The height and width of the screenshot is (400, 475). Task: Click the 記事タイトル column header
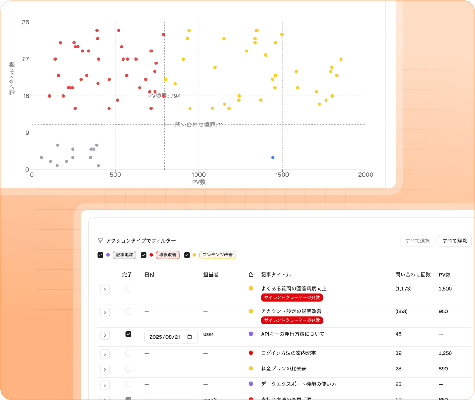276,275
